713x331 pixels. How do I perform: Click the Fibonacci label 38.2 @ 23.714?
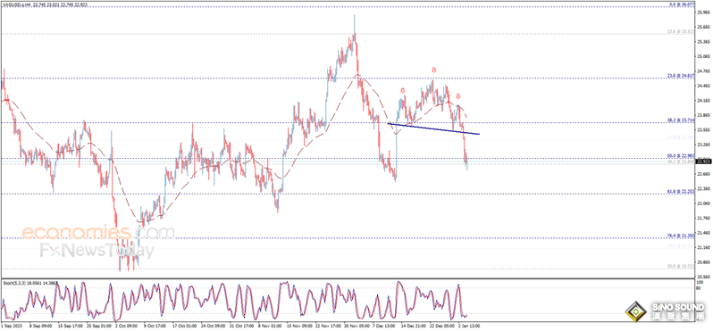[x=681, y=120]
